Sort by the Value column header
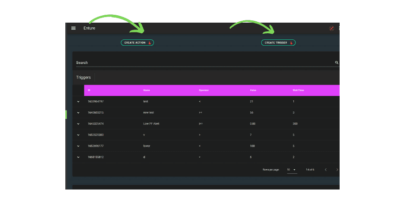The image size is (417, 208). [253, 90]
